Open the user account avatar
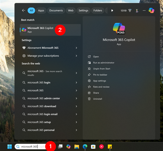This screenshot has width=163, height=151. 137,11
